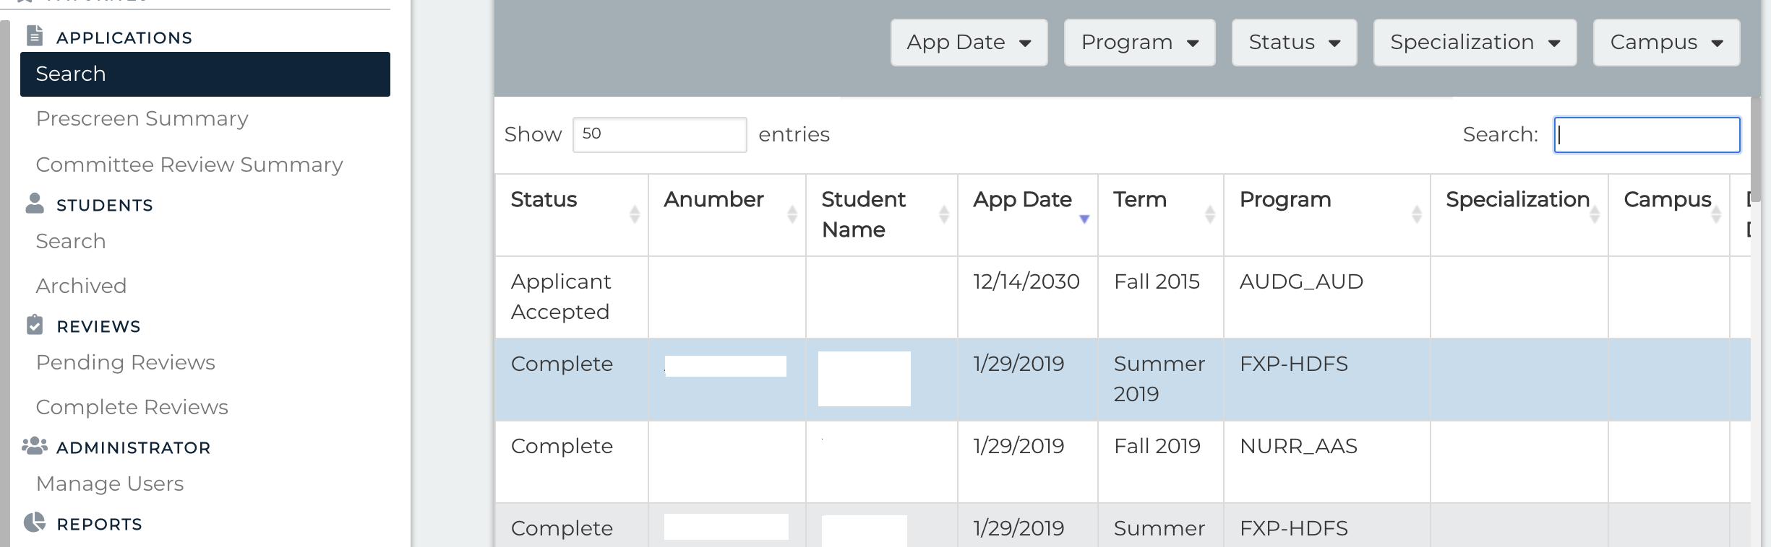Click Manage Users link

point(110,483)
